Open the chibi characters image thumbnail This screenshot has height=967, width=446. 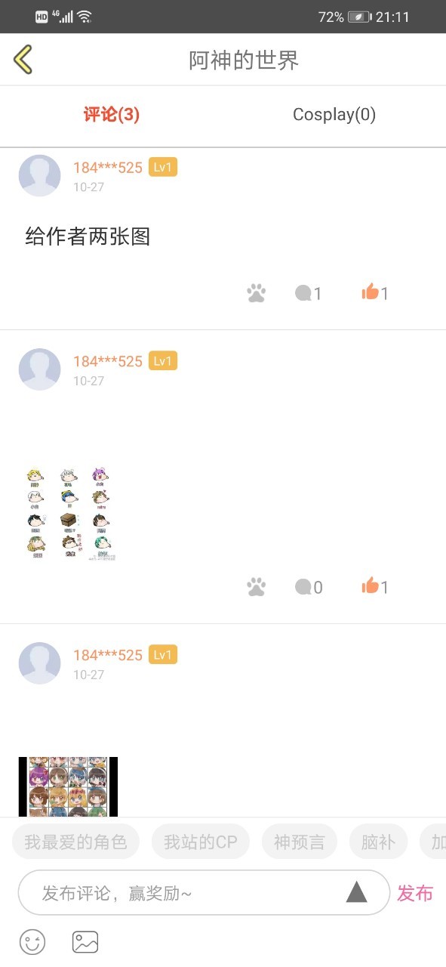pos(68,514)
